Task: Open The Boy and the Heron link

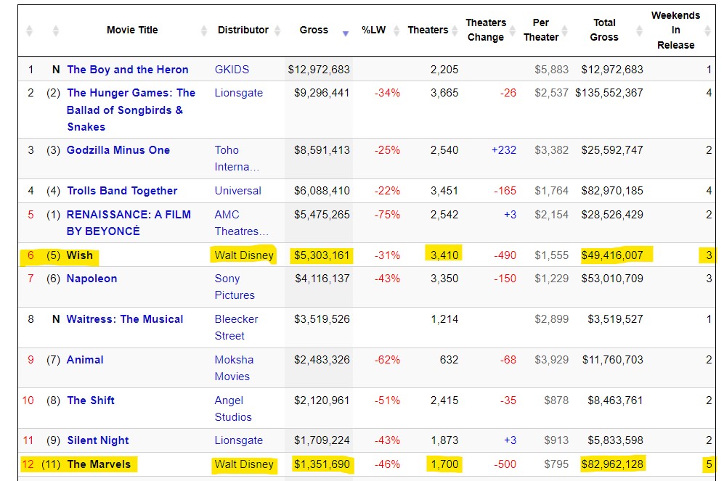Action: [x=127, y=70]
